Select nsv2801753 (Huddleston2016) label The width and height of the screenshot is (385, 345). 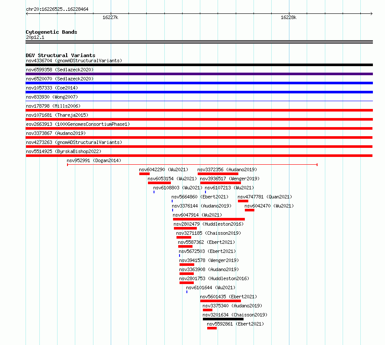click(214, 278)
